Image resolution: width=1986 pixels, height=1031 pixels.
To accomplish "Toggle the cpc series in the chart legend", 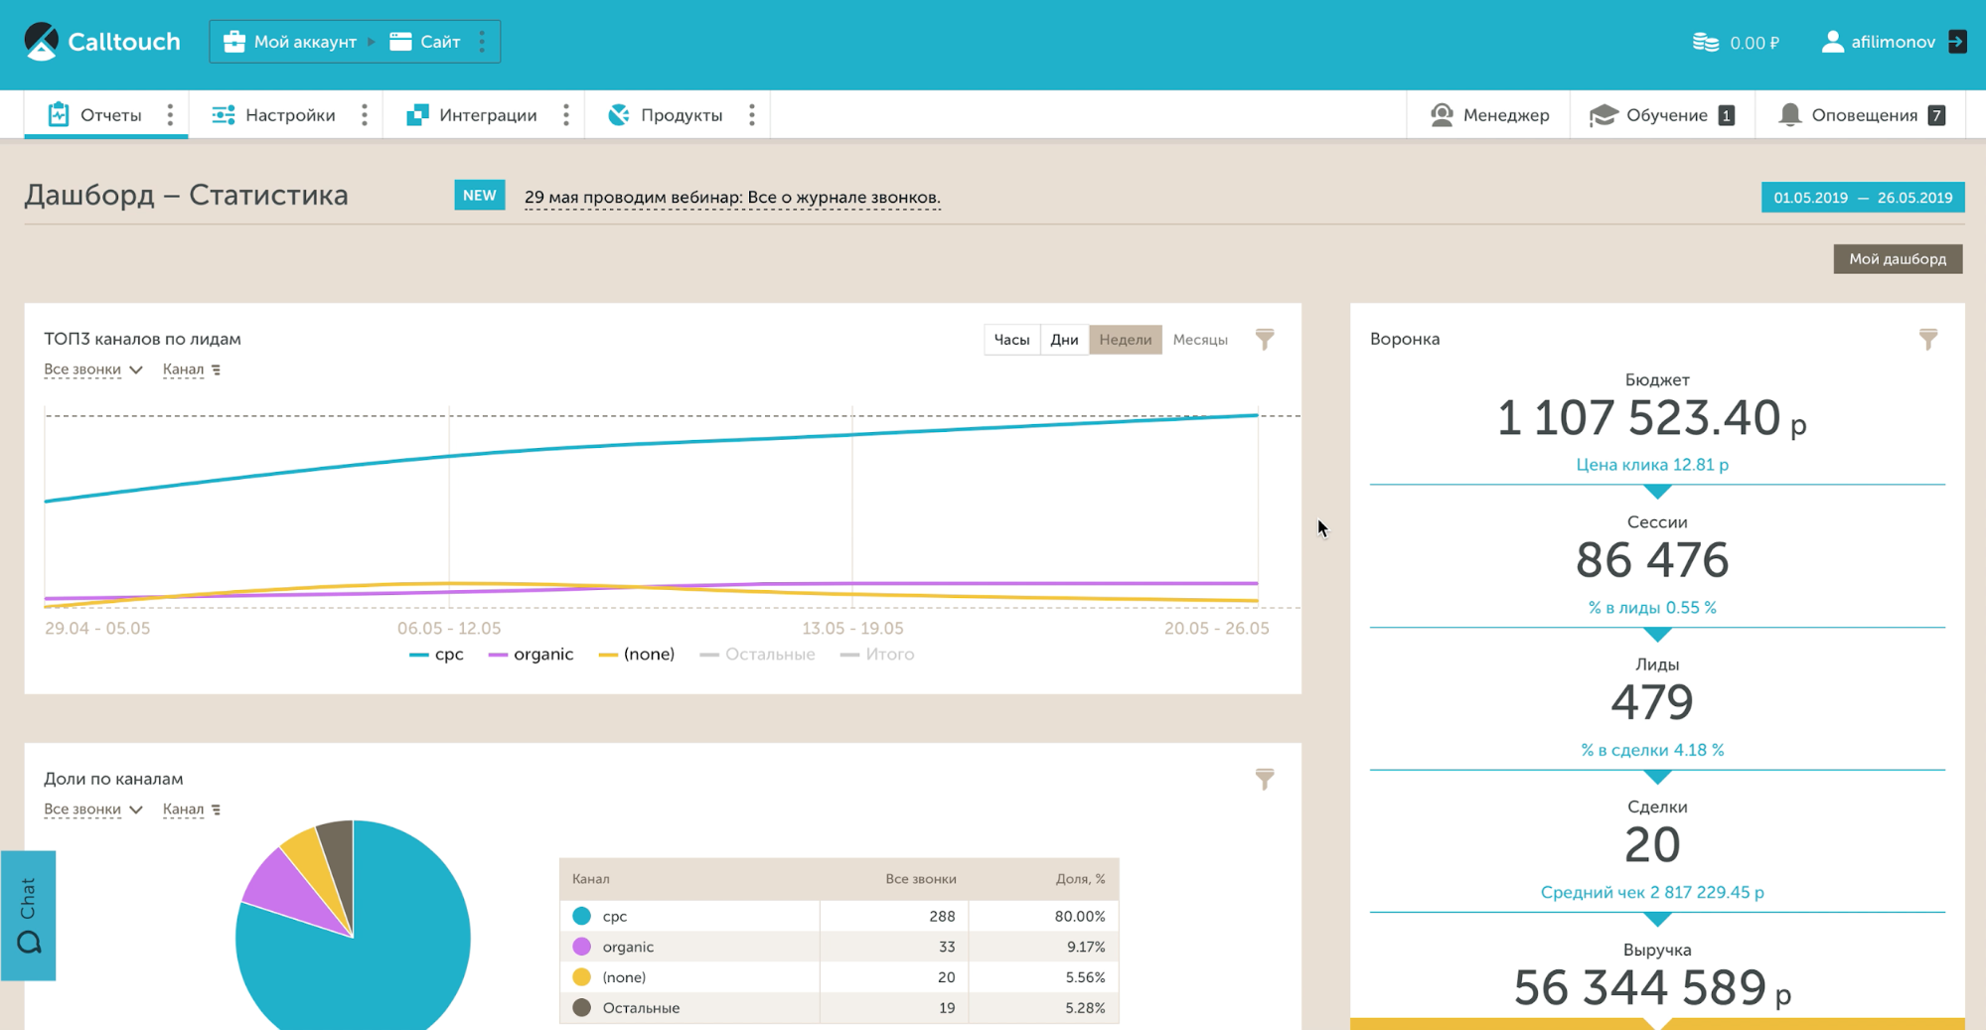I will [x=437, y=655].
